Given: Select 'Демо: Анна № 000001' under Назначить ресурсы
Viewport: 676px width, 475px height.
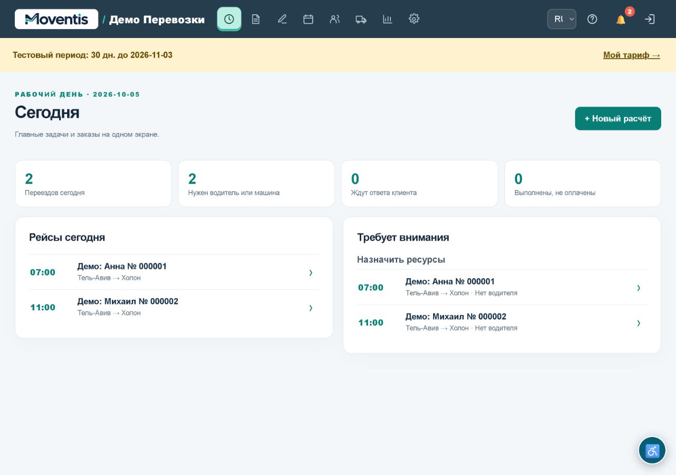Looking at the screenshot, I should click(450, 282).
